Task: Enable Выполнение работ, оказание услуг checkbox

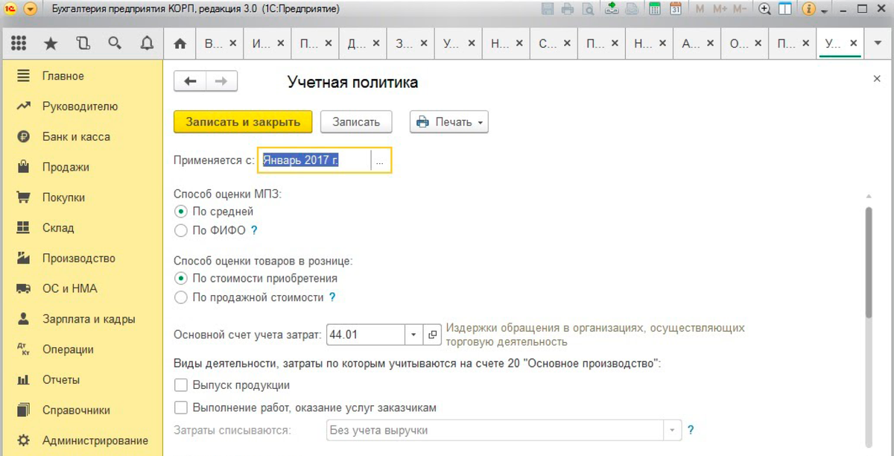Action: click(x=180, y=408)
